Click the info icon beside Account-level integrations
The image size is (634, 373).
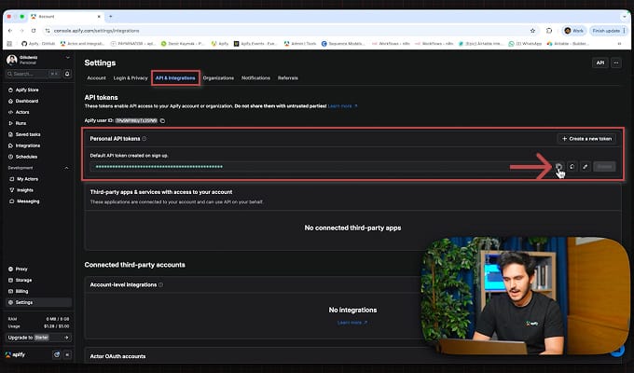[160, 284]
